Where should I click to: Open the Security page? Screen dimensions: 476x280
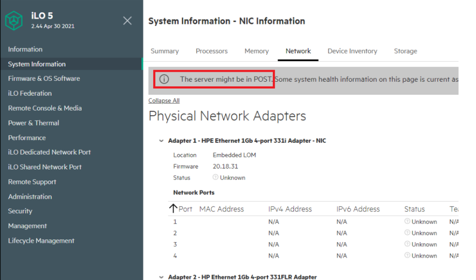[20, 211]
